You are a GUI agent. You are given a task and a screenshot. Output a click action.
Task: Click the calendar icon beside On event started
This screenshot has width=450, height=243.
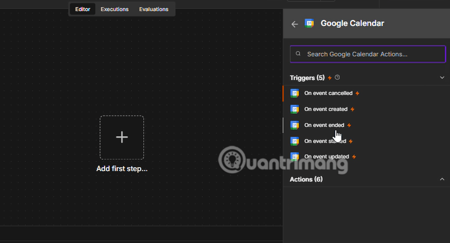click(295, 141)
